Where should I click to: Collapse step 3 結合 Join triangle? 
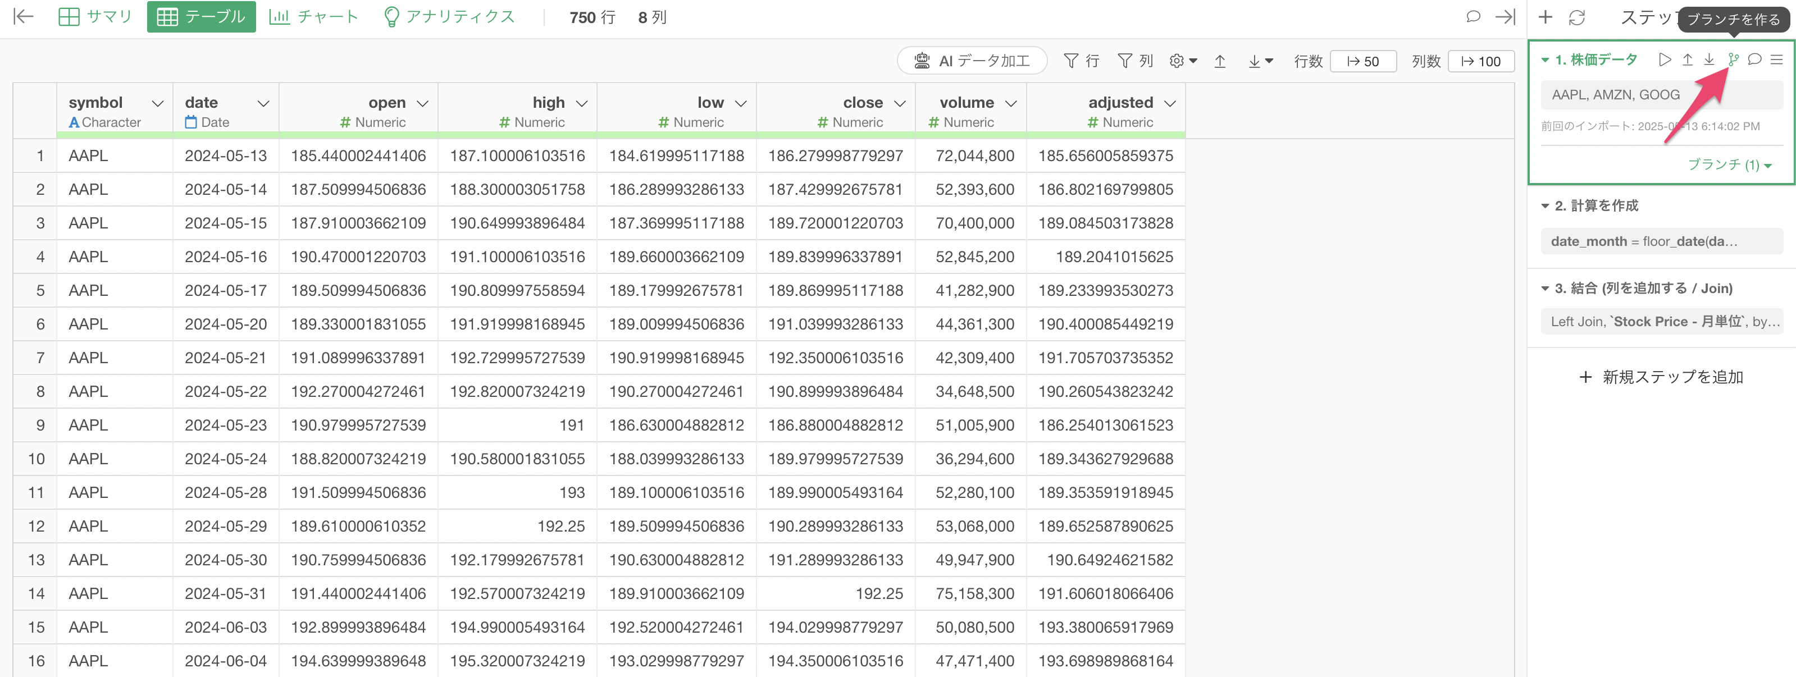[1545, 288]
